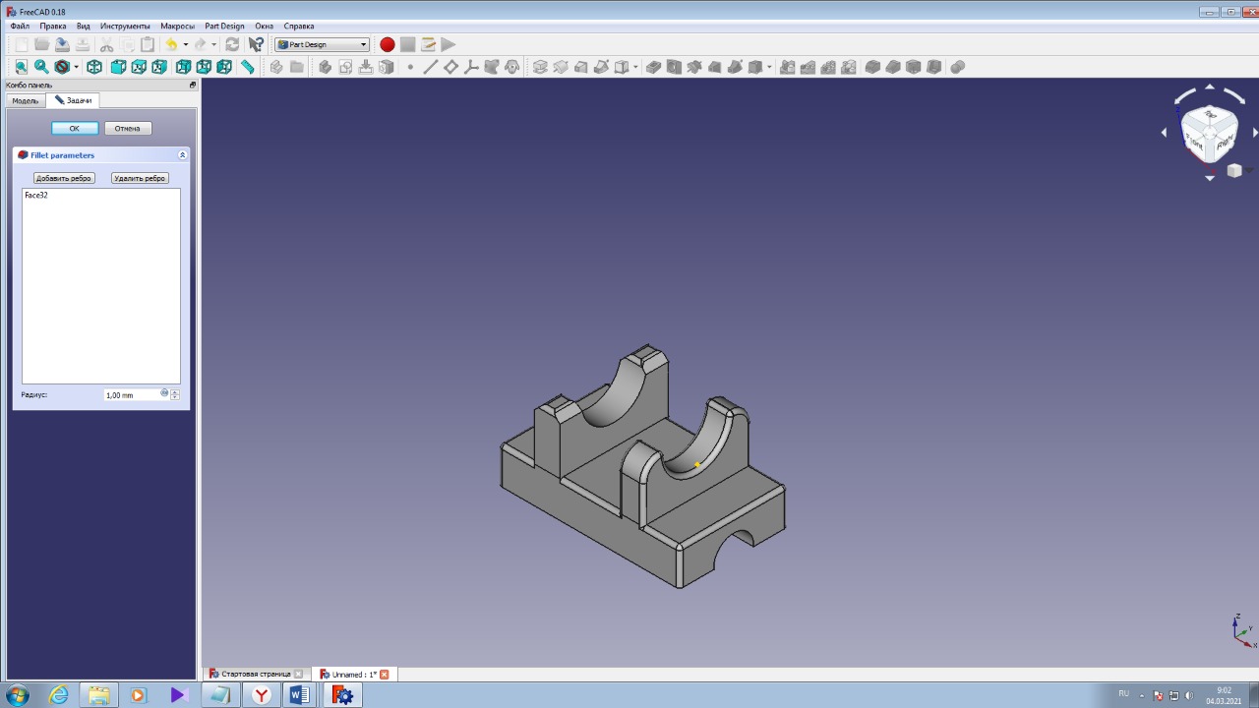Click the Linear pattern icon
The width and height of the screenshot is (1259, 708).
click(809, 67)
